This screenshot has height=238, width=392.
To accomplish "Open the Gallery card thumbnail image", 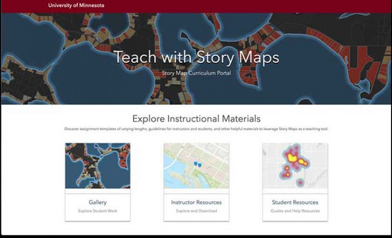I will [98, 165].
